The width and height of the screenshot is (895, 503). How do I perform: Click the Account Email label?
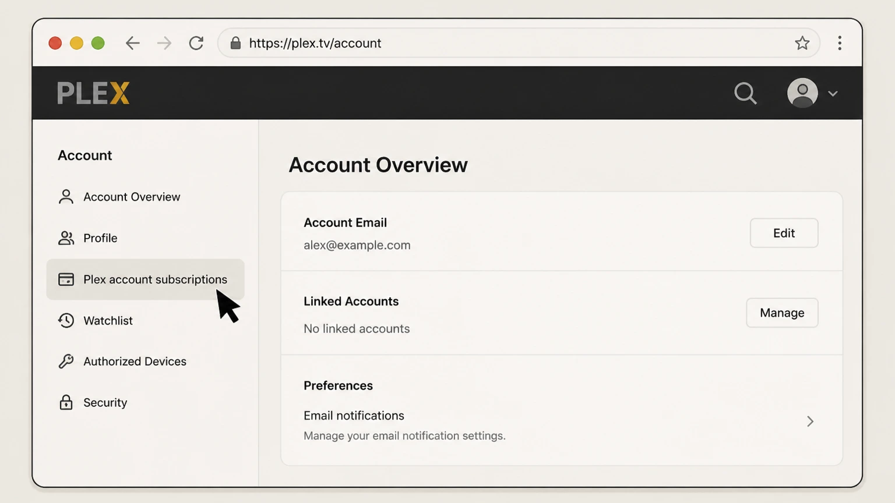[x=345, y=222]
